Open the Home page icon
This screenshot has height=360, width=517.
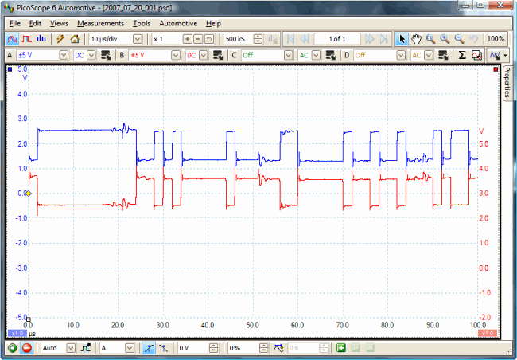pyautogui.click(x=75, y=38)
